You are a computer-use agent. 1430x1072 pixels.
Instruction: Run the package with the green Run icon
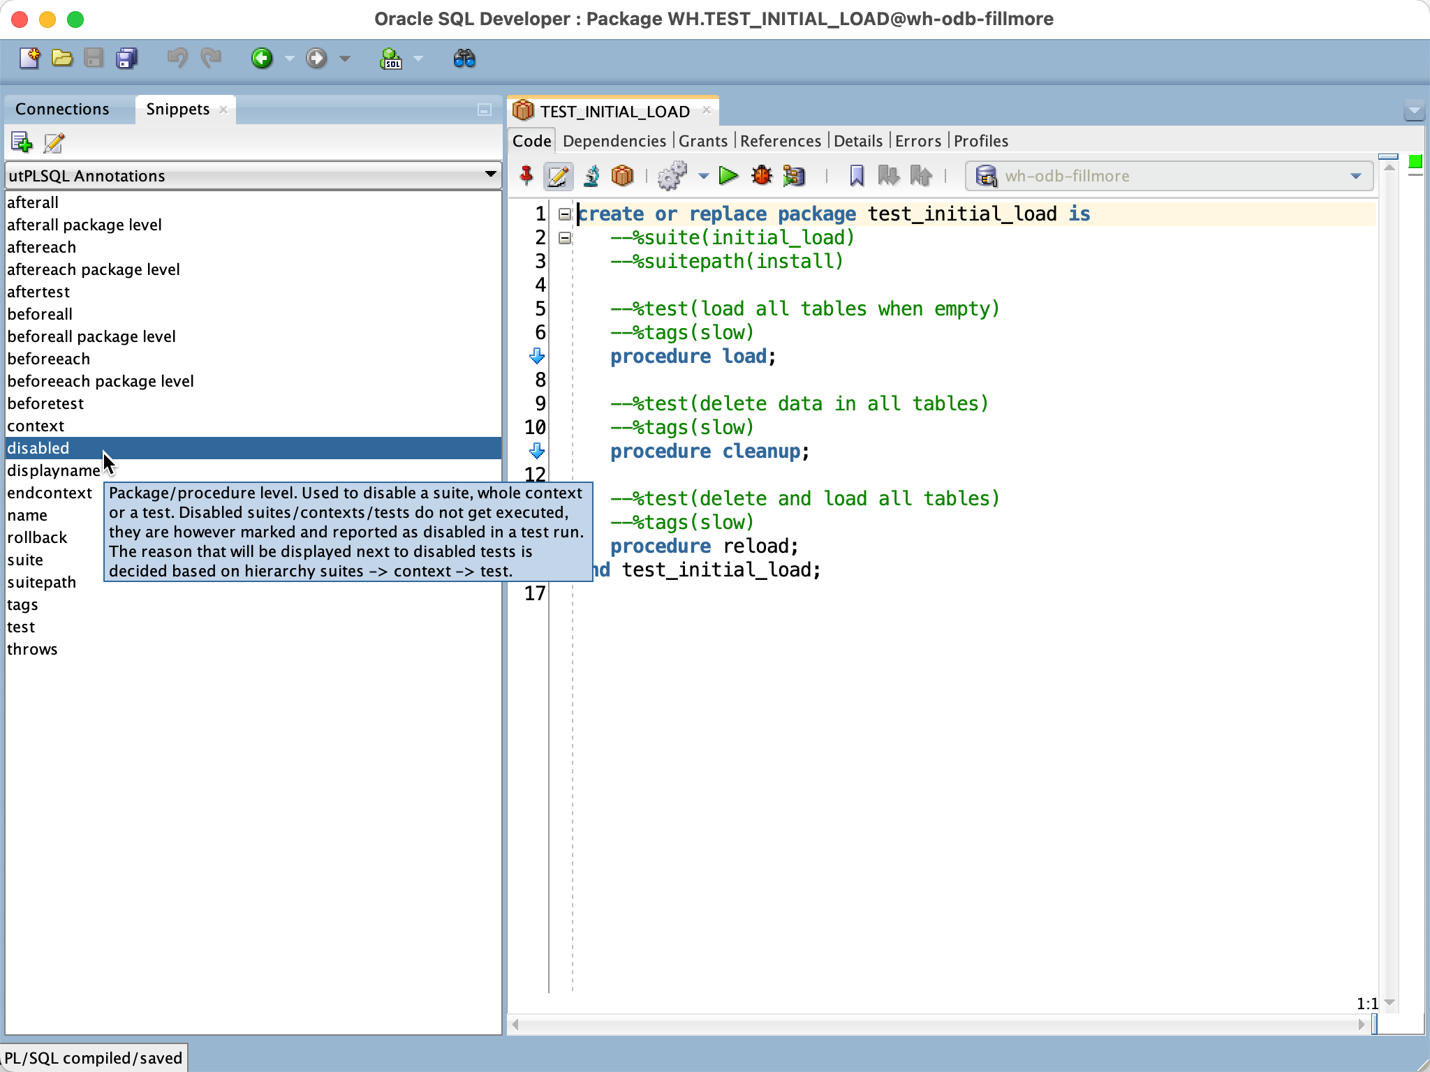pyautogui.click(x=728, y=176)
